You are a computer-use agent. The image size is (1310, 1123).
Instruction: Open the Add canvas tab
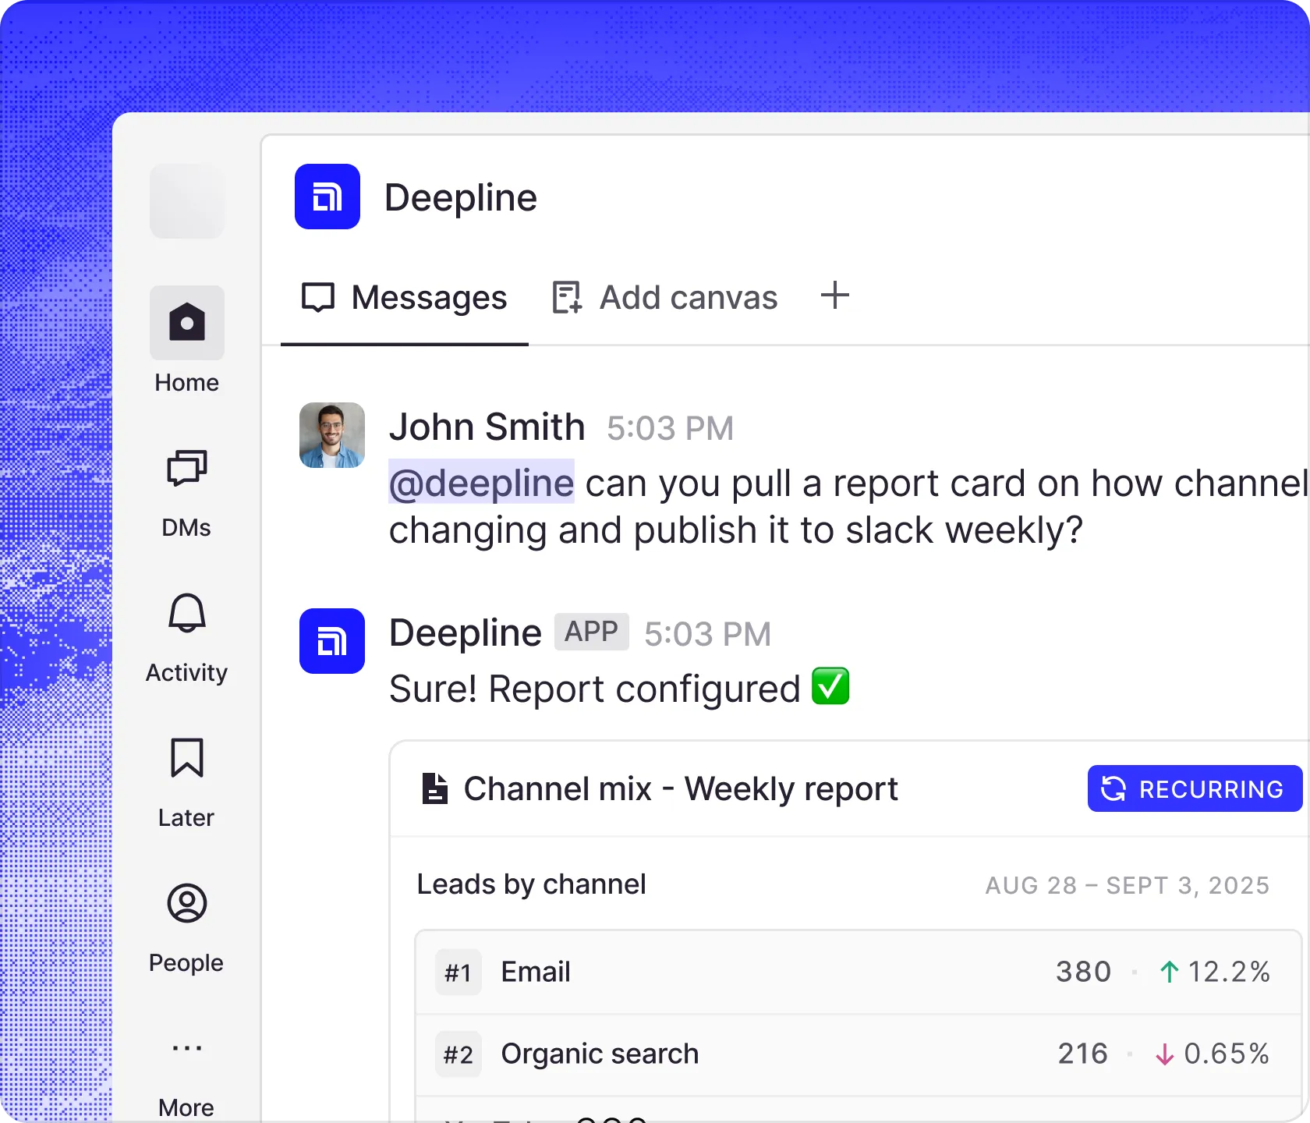[x=664, y=297]
